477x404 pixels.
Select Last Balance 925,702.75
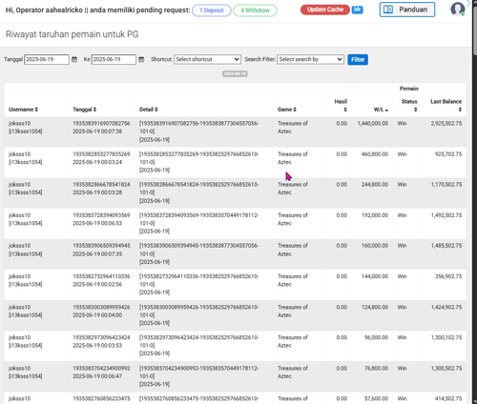pos(448,154)
